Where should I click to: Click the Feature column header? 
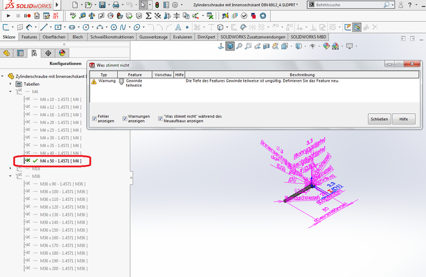[x=135, y=75]
